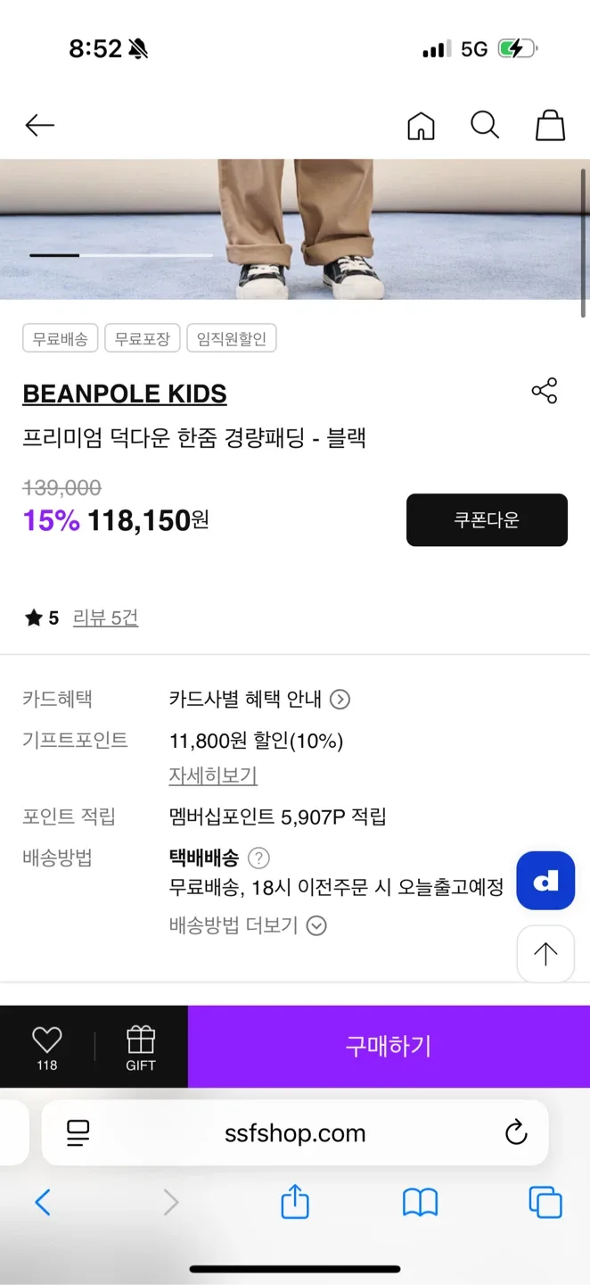Image resolution: width=590 pixels, height=1285 pixels.
Task: Share this product via share icon
Action: click(x=544, y=391)
